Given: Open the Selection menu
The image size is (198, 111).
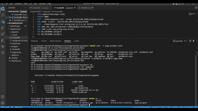Looking at the screenshot, I should [18, 4].
